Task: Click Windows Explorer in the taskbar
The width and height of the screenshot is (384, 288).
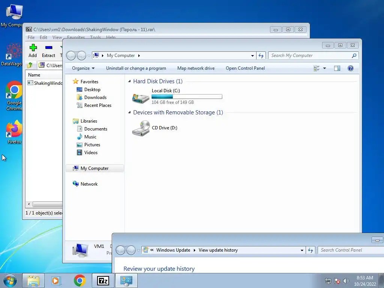Action: click(33, 280)
